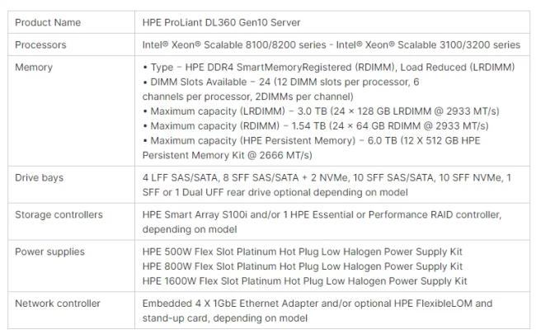
Task: Click the memory Type DDR4 SmartMemory bullet
Action: click(328, 68)
